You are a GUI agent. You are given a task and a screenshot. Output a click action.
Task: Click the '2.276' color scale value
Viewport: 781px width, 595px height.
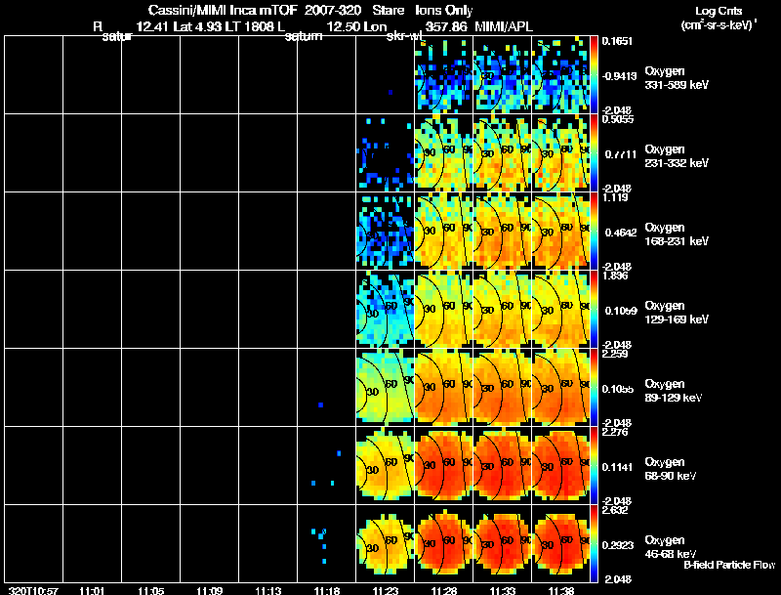click(x=615, y=432)
